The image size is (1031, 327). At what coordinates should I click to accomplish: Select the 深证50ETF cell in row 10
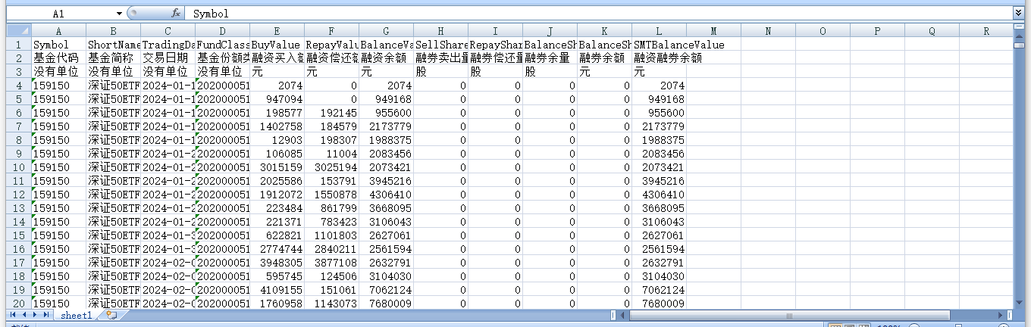113,167
